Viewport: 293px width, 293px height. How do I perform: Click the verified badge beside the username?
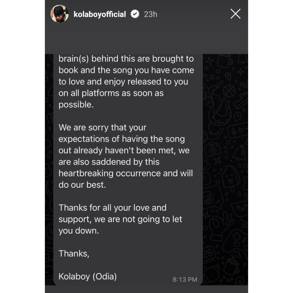tap(135, 14)
